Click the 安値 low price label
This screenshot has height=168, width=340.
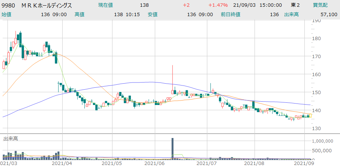pos(152,15)
